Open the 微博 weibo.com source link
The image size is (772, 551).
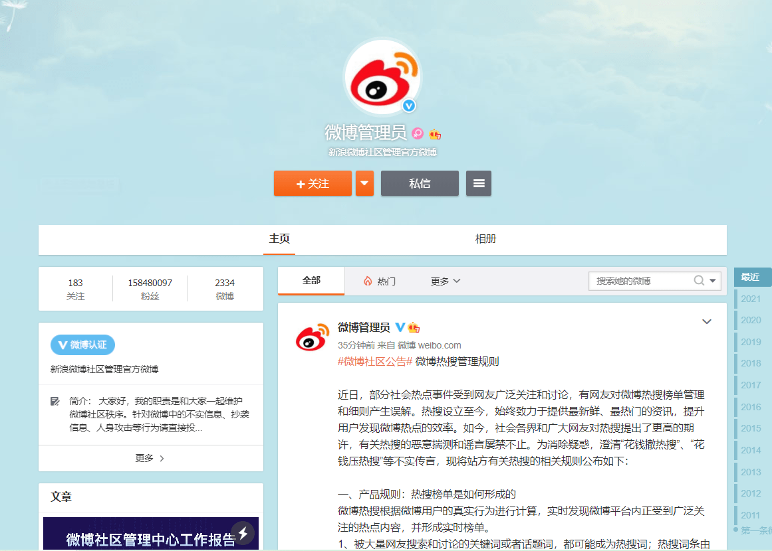[430, 345]
